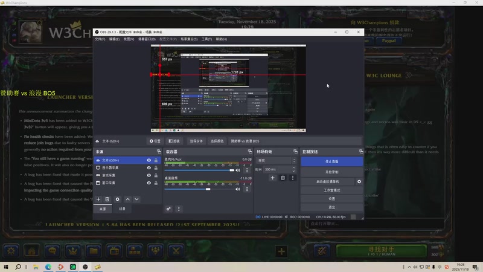Screen dimensions: 483x272
Task: Toggle visibility of 文本 (GDI+) source
Action: click(x=149, y=160)
